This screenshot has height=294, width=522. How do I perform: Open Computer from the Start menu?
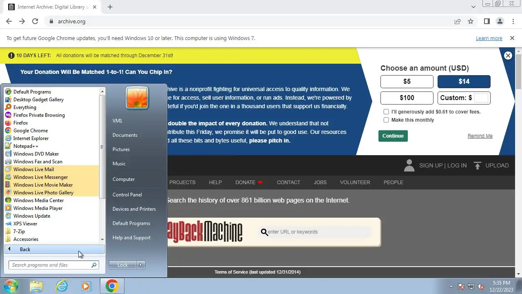[124, 179]
